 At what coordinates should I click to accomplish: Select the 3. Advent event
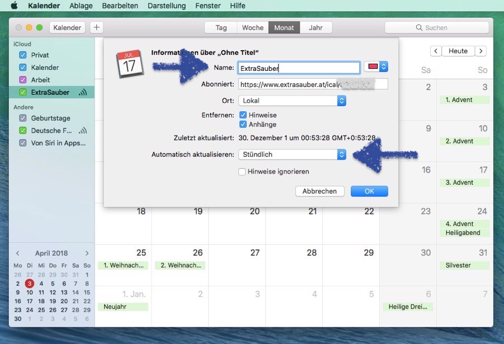(x=464, y=183)
